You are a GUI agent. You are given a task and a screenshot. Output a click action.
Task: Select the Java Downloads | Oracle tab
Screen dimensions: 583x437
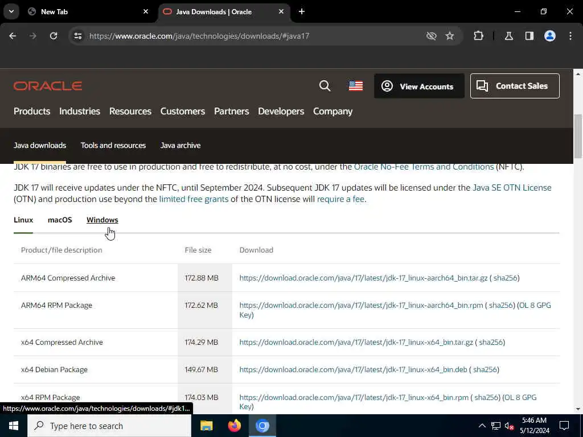click(225, 11)
